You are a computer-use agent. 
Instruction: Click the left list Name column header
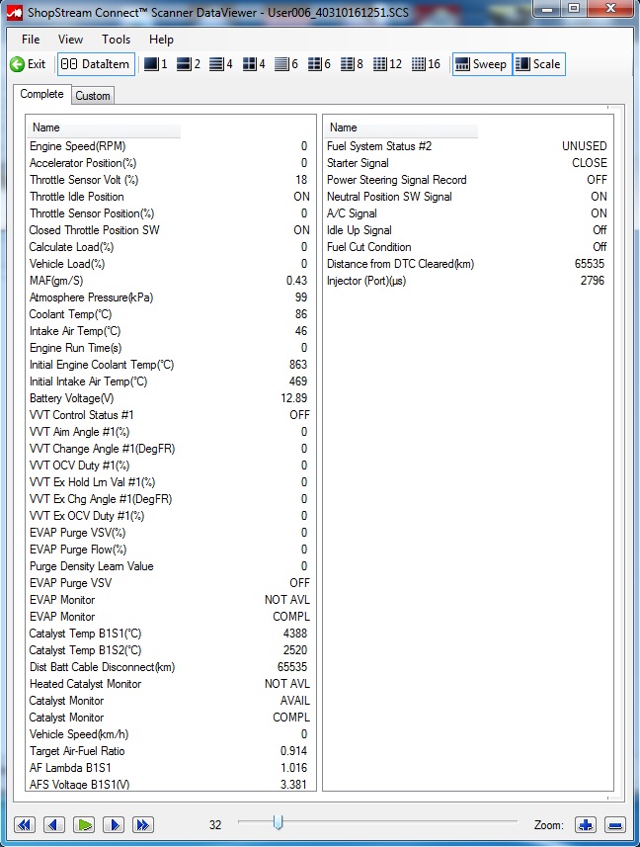[104, 128]
